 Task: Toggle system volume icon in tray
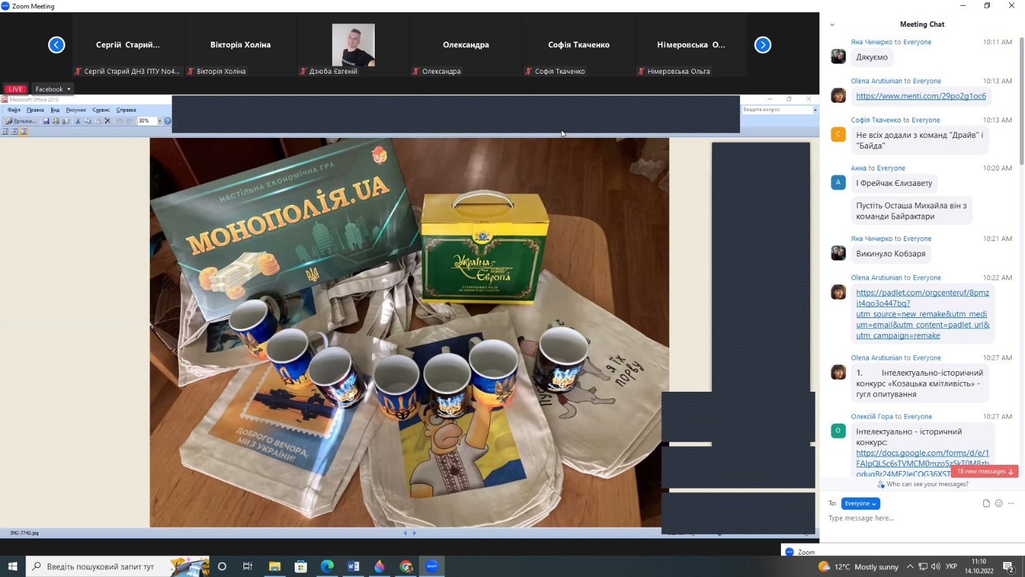click(x=935, y=567)
